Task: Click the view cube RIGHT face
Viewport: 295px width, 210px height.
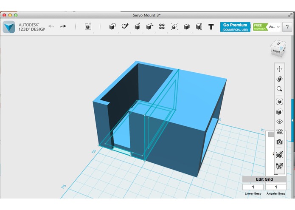Action: pos(276,51)
